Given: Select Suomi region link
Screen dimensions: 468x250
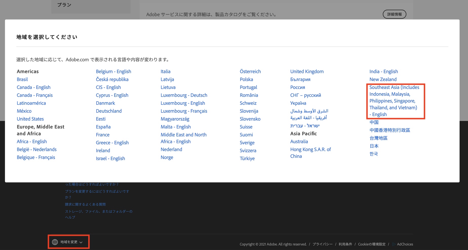Looking at the screenshot, I should pyautogui.click(x=246, y=135).
